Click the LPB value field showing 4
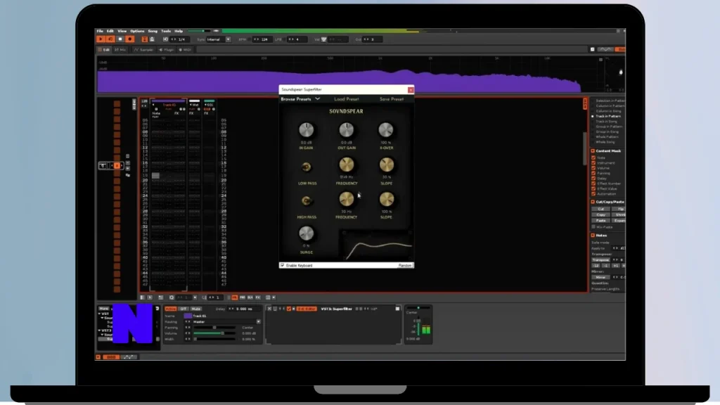The height and width of the screenshot is (405, 720). (297, 39)
